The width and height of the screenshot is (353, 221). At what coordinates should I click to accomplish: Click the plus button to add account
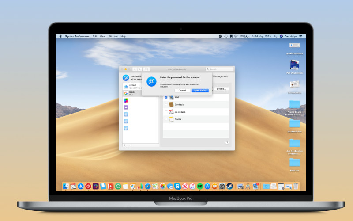pyautogui.click(x=124, y=145)
